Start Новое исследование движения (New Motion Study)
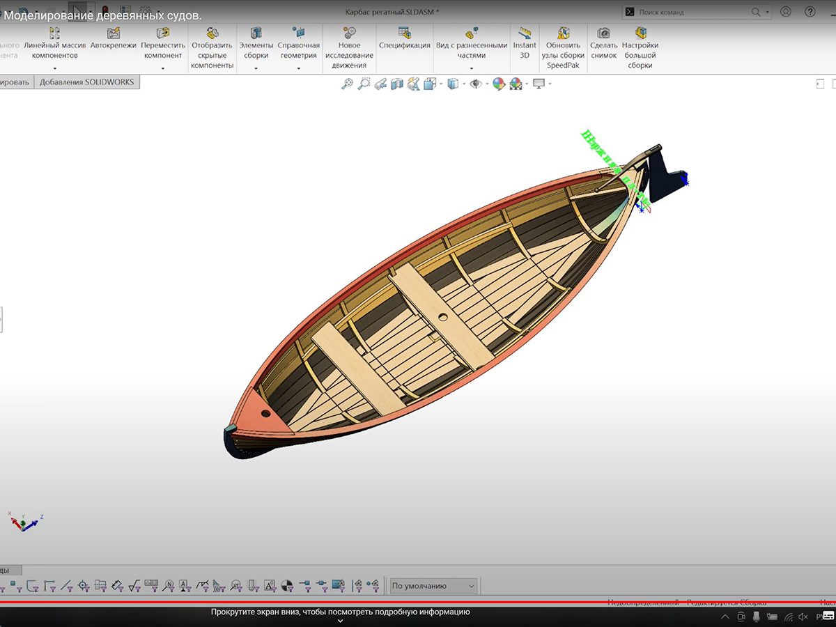The width and height of the screenshot is (836, 627). point(349,33)
